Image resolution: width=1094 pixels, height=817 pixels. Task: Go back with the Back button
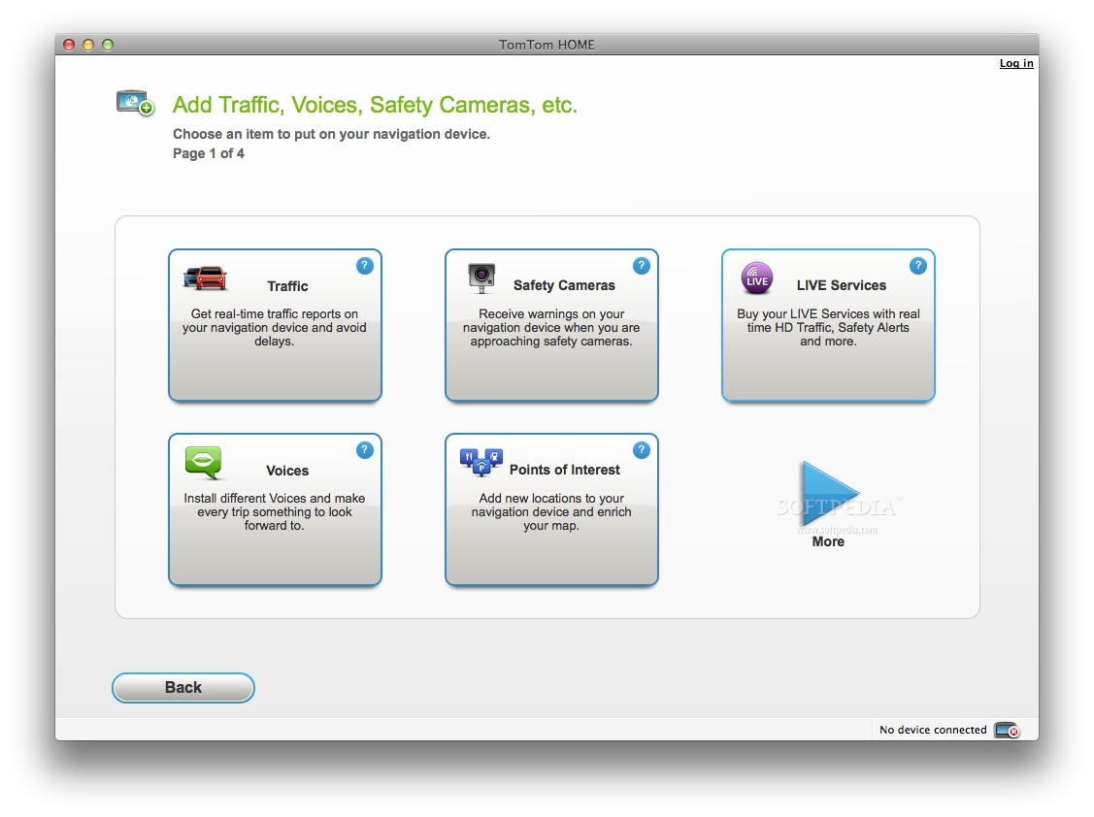point(183,688)
